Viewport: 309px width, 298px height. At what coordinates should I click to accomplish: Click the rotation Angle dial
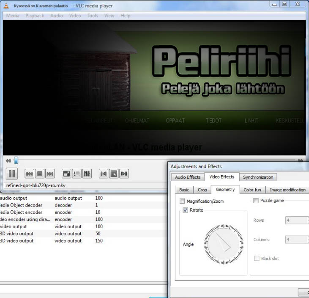[x=224, y=244]
